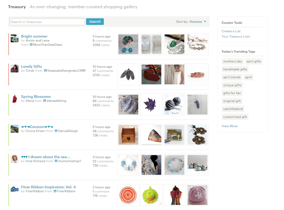Screen dimensions: 284x210
Task: Open Anton and Lena's avatar
Action: pos(15,38)
